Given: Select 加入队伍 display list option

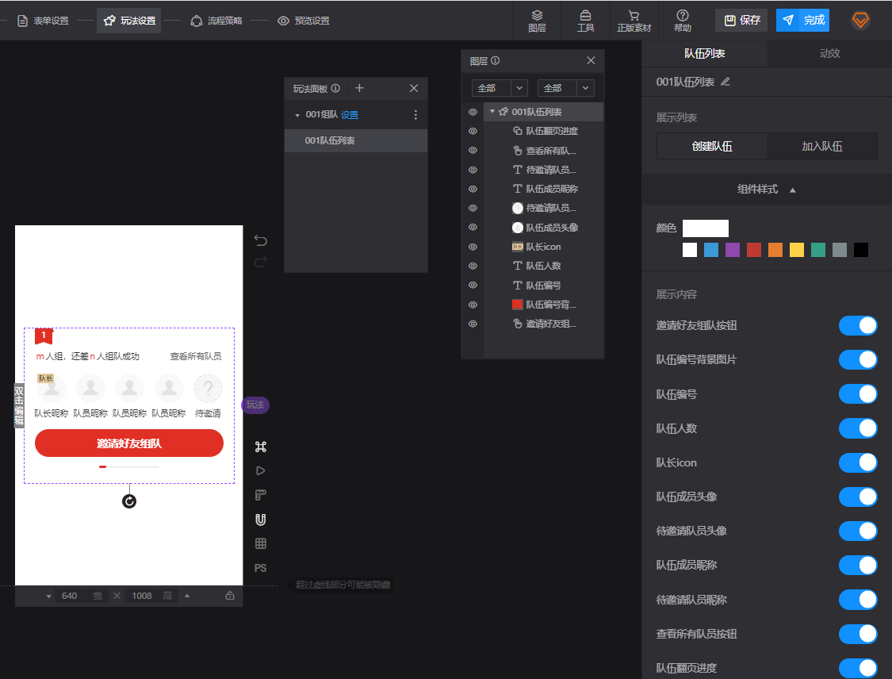Looking at the screenshot, I should (x=822, y=146).
